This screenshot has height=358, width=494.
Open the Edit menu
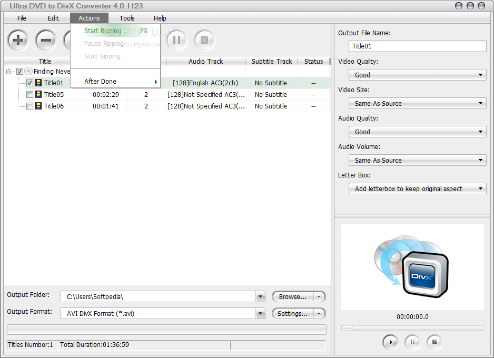coord(53,18)
